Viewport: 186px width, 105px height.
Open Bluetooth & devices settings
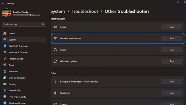[x=24, y=46]
